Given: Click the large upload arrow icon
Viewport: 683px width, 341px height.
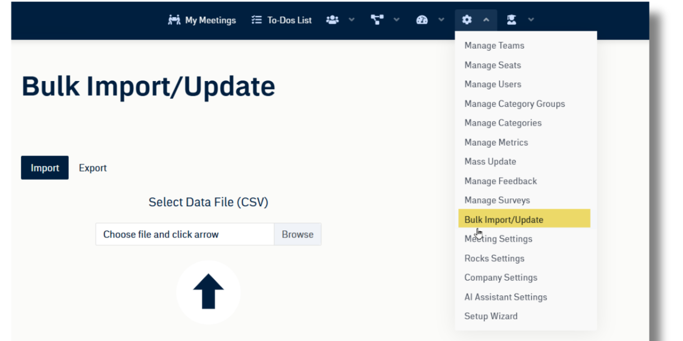Looking at the screenshot, I should (208, 292).
